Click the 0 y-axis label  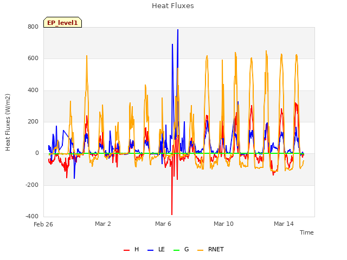(37, 153)
